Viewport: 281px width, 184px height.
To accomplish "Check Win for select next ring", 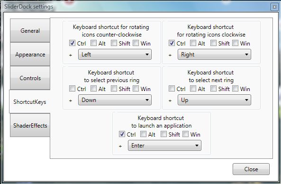I will [235, 89].
